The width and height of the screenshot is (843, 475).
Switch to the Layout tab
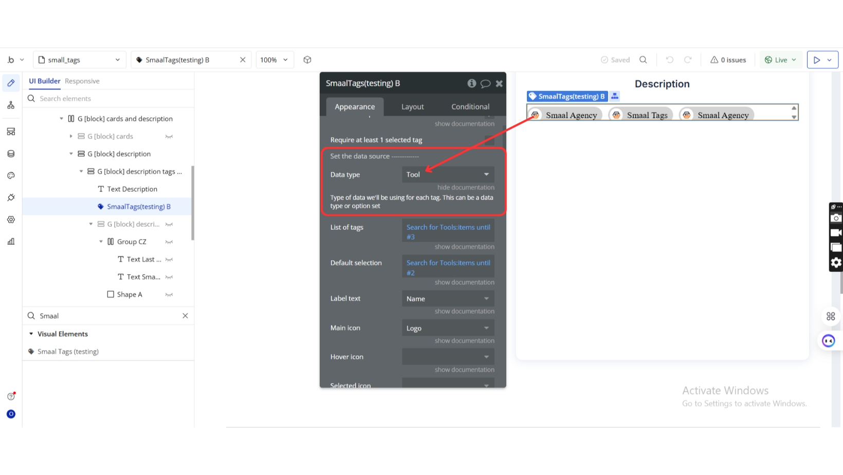pos(412,107)
